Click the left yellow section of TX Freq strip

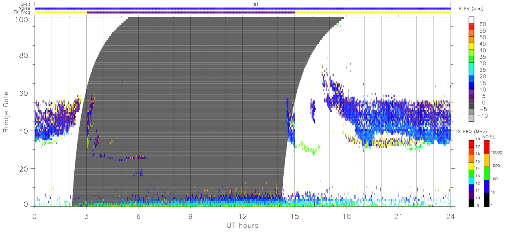click(61, 12)
